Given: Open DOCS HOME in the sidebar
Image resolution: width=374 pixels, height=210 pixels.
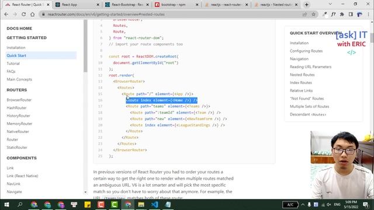Looking at the screenshot, I should tap(19, 29).
